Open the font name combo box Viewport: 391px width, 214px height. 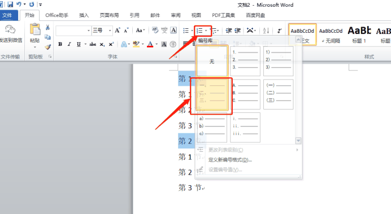tap(73, 30)
